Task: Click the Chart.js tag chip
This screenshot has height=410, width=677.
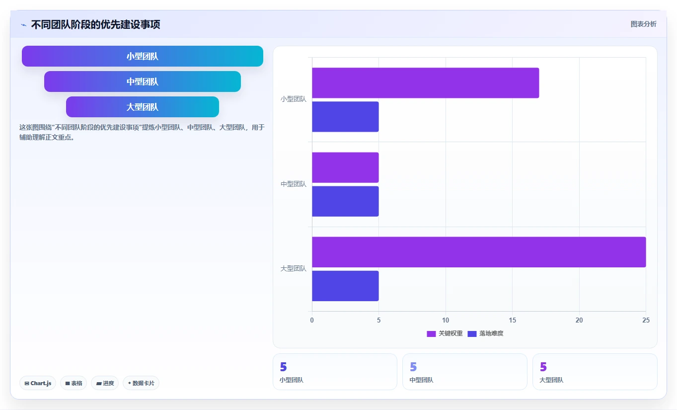Action: (x=38, y=383)
